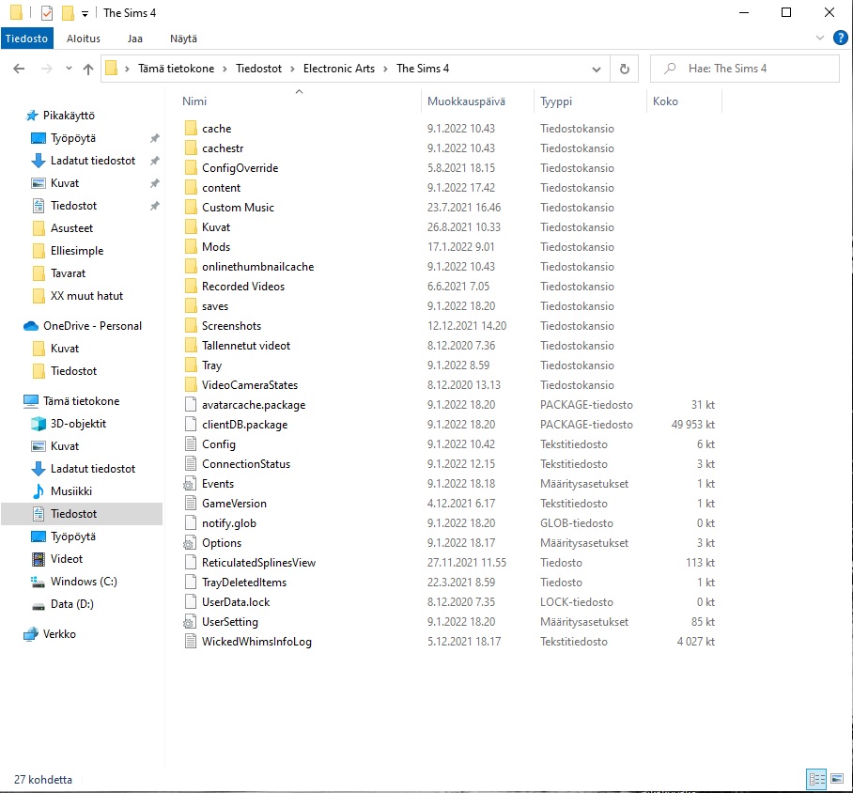Sort by the Nimi column header
Viewport: 853px width, 793px height.
(194, 101)
